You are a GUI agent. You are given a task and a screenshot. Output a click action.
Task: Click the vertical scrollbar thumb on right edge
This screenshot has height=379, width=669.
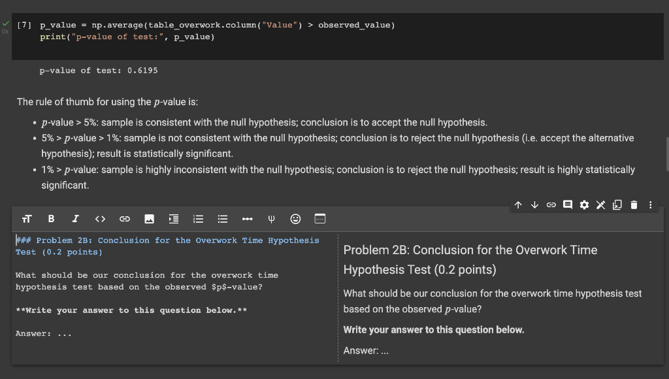(667, 154)
